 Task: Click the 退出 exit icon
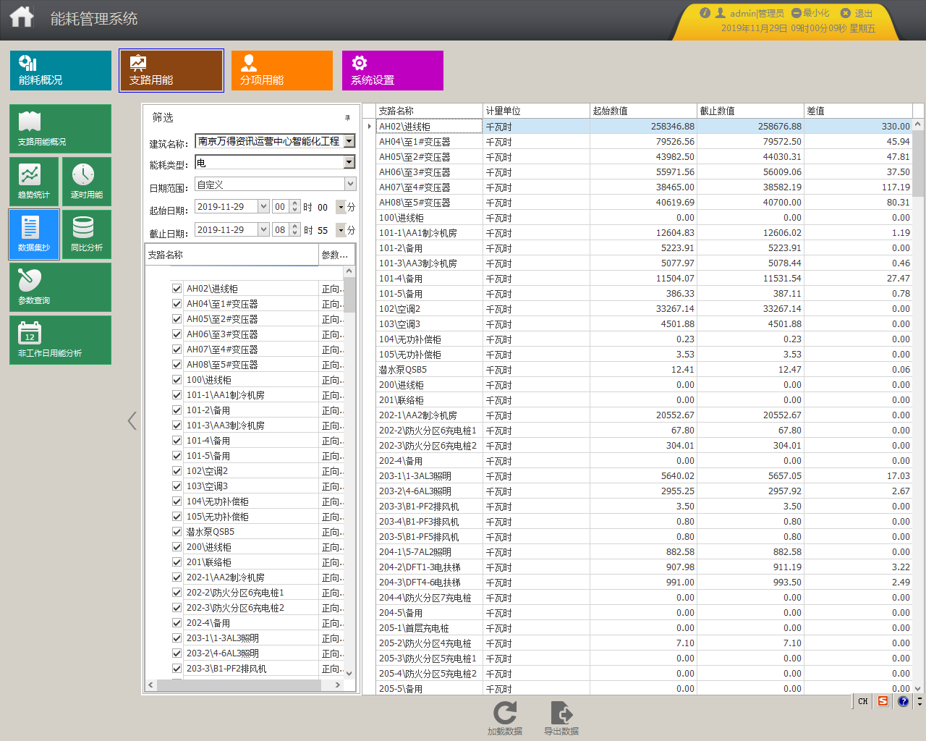pos(845,13)
